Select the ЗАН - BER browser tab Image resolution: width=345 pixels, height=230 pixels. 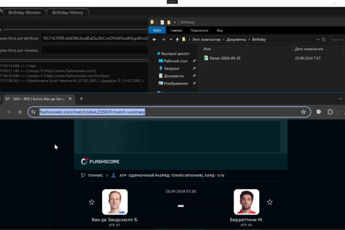(x=38, y=99)
